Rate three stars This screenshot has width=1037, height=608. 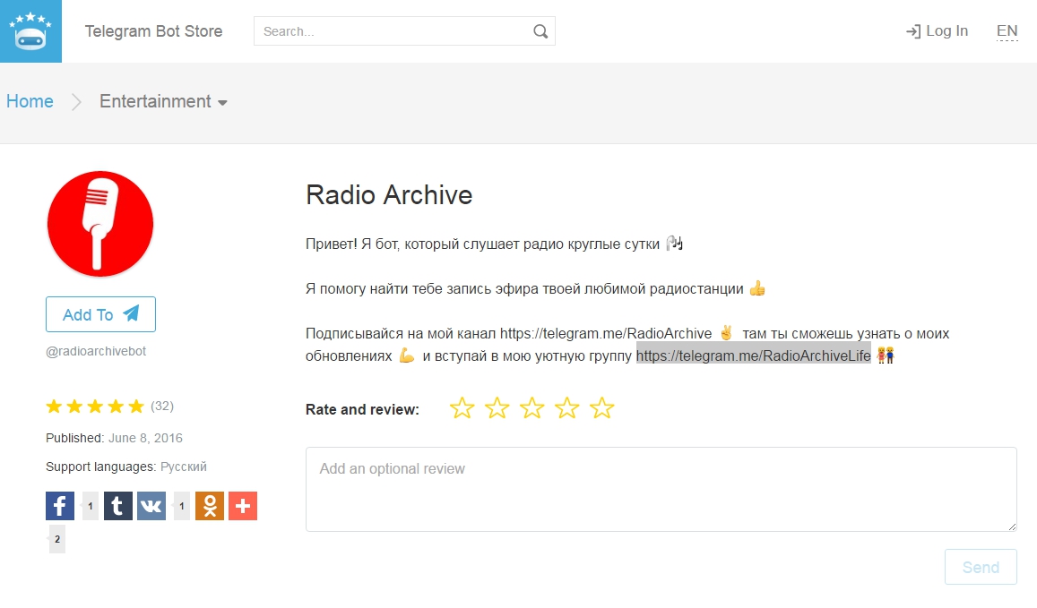point(531,408)
